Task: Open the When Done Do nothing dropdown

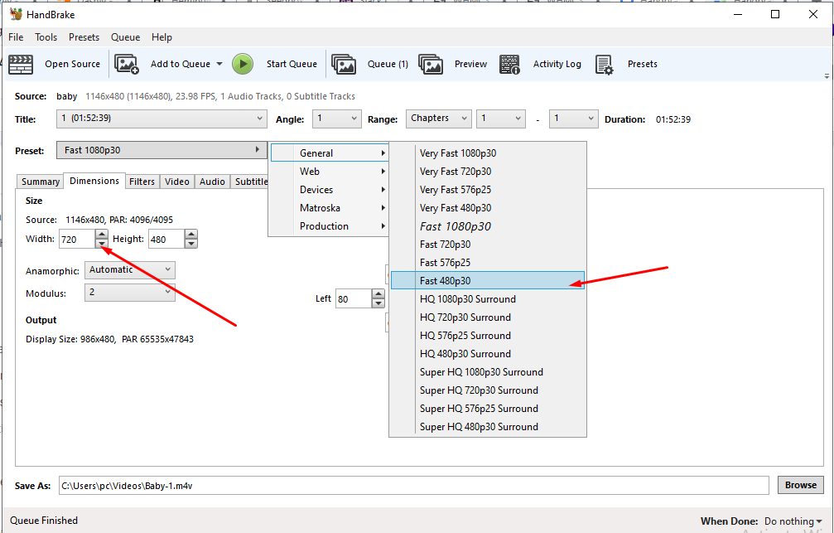Action: tap(793, 521)
